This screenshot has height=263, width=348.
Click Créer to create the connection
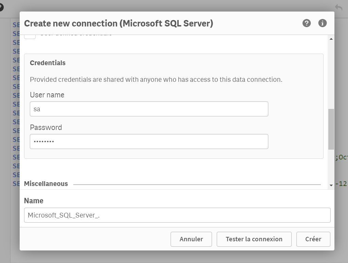313,239
